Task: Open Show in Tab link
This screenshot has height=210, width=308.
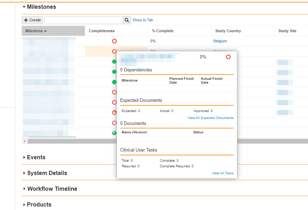Action: click(x=143, y=20)
